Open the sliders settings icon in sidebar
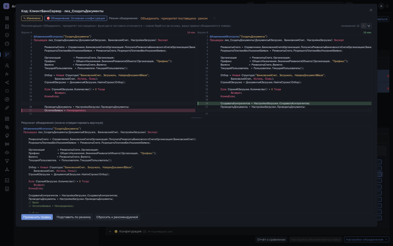Screen dimensions: 393x246 tap(7, 119)
